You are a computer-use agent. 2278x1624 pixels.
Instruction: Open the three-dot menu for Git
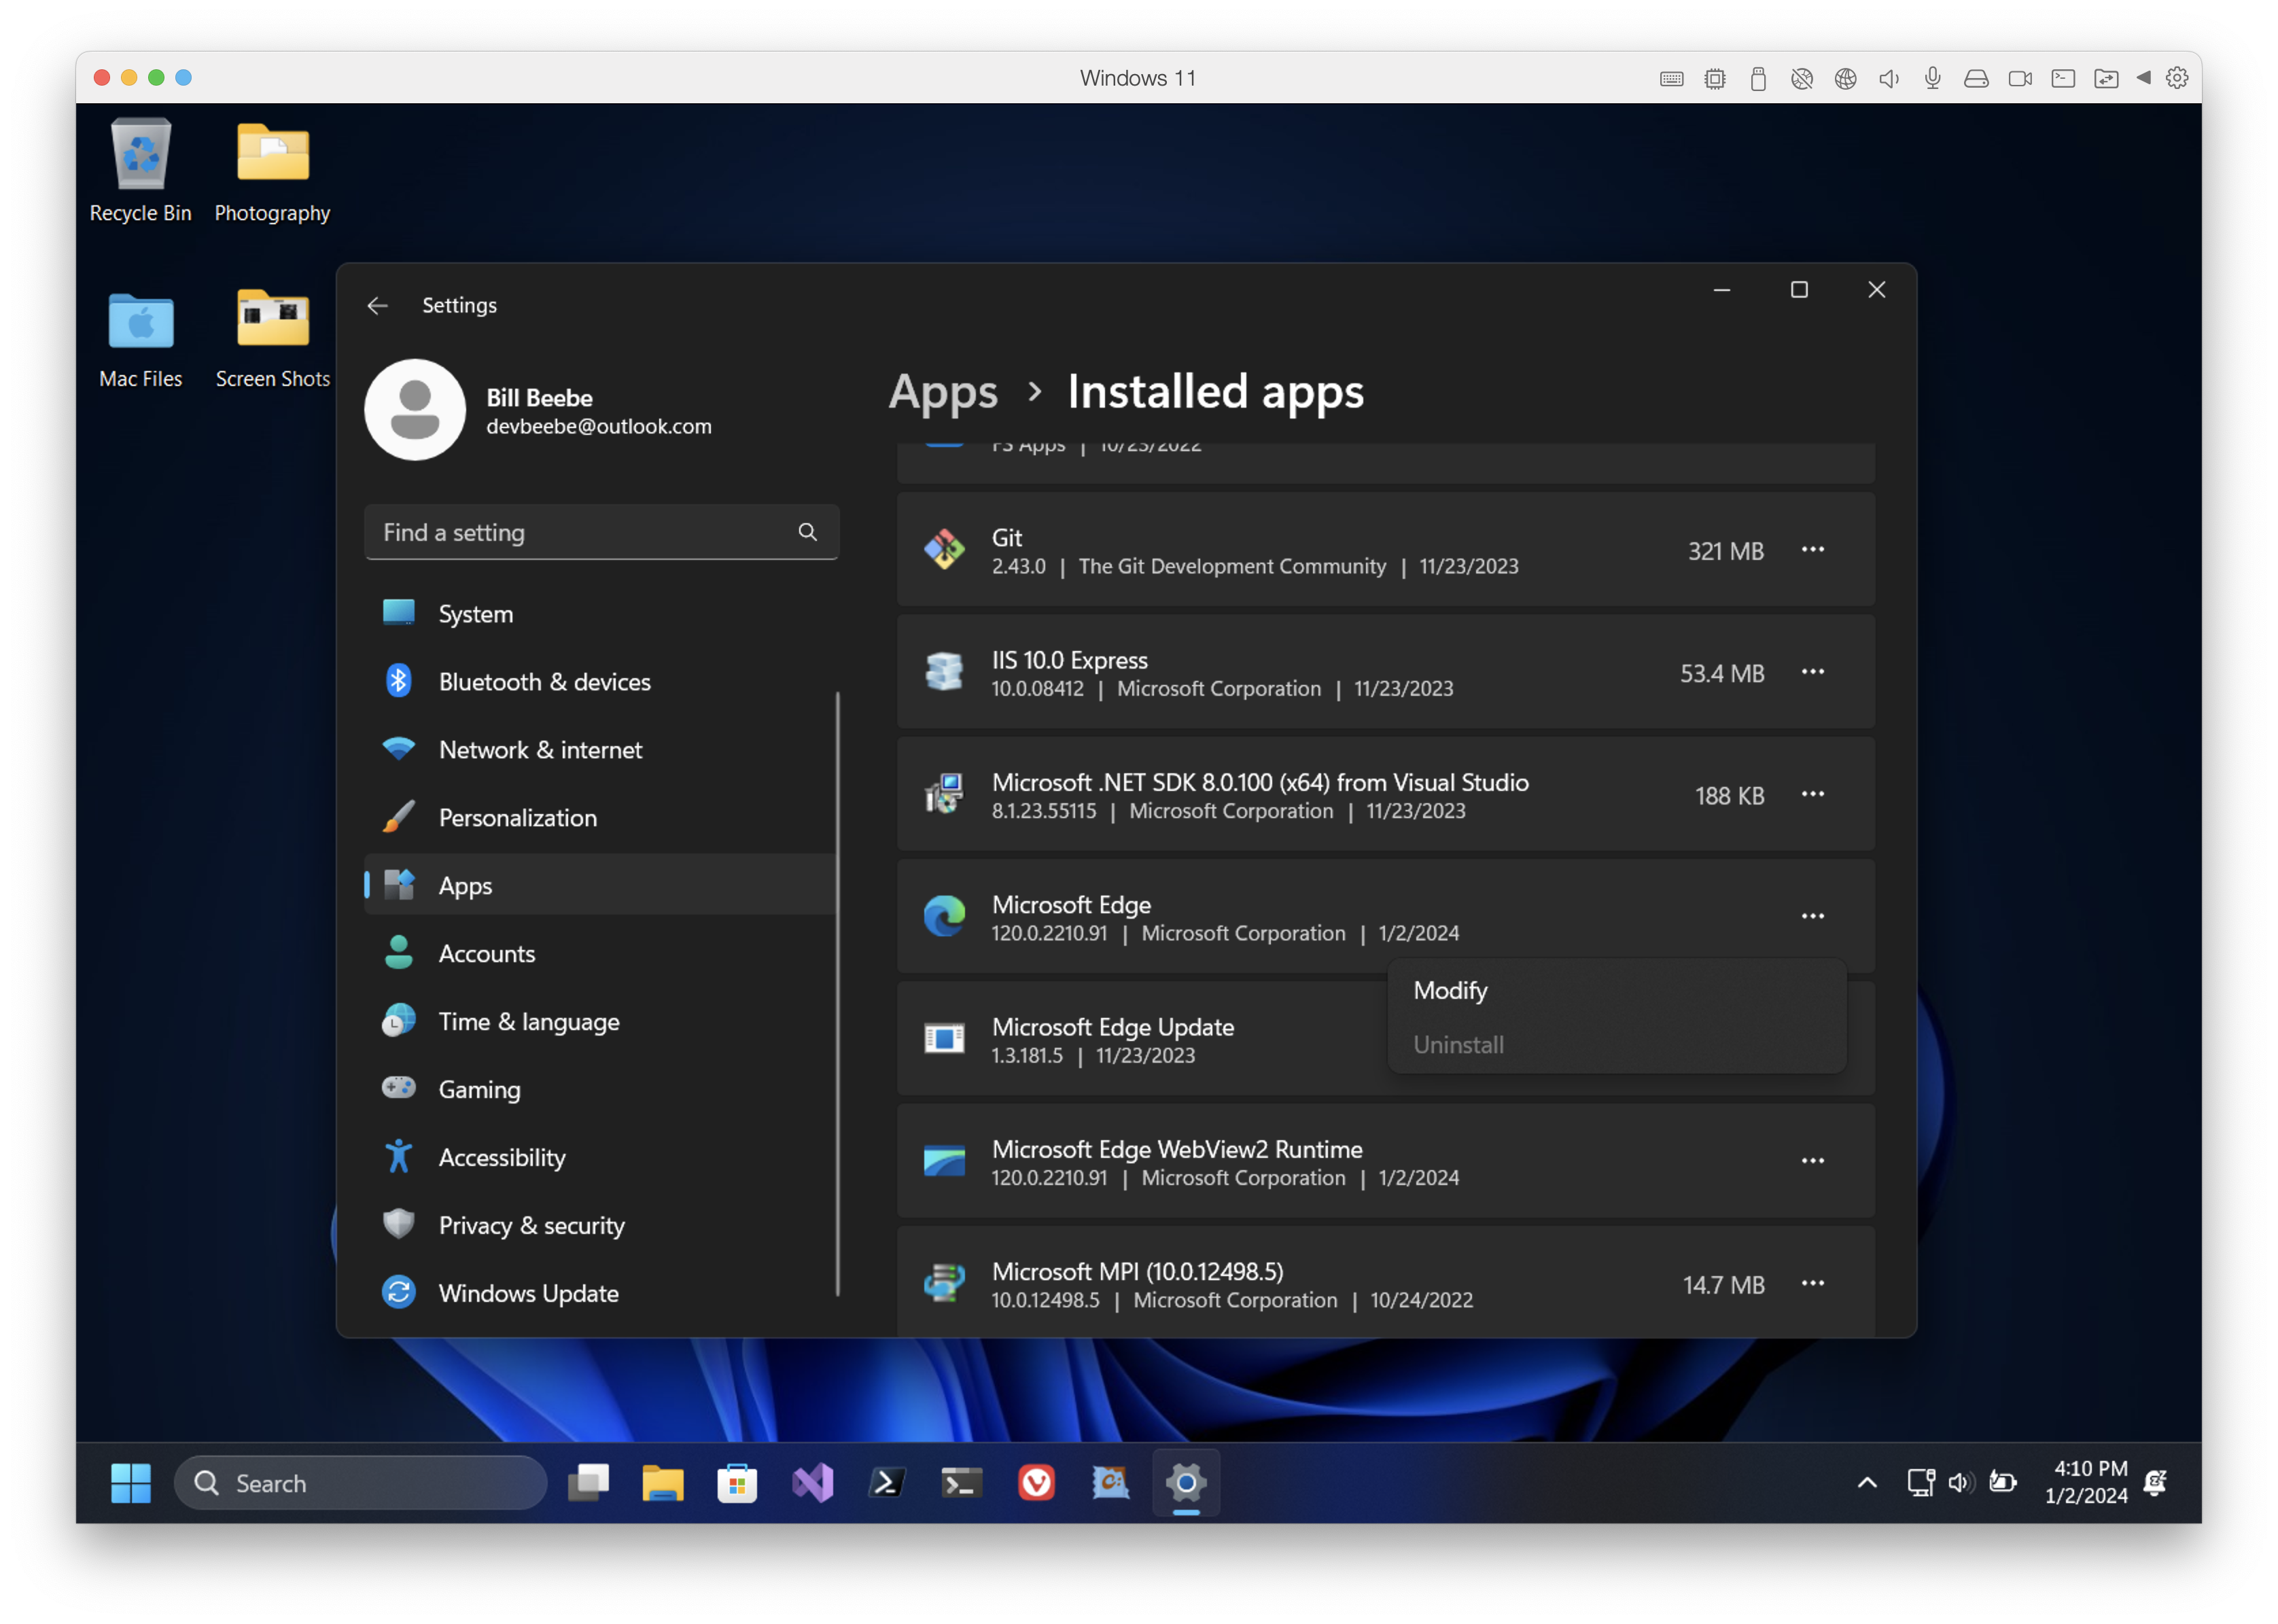click(1813, 550)
